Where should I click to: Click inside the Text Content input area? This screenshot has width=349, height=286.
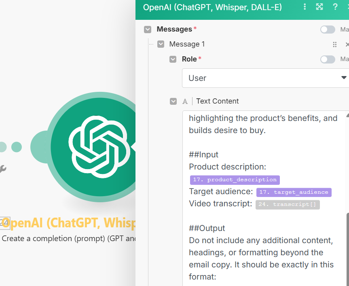(x=265, y=198)
